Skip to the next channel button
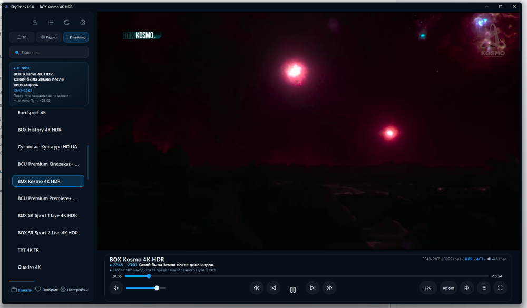 tap(313, 288)
